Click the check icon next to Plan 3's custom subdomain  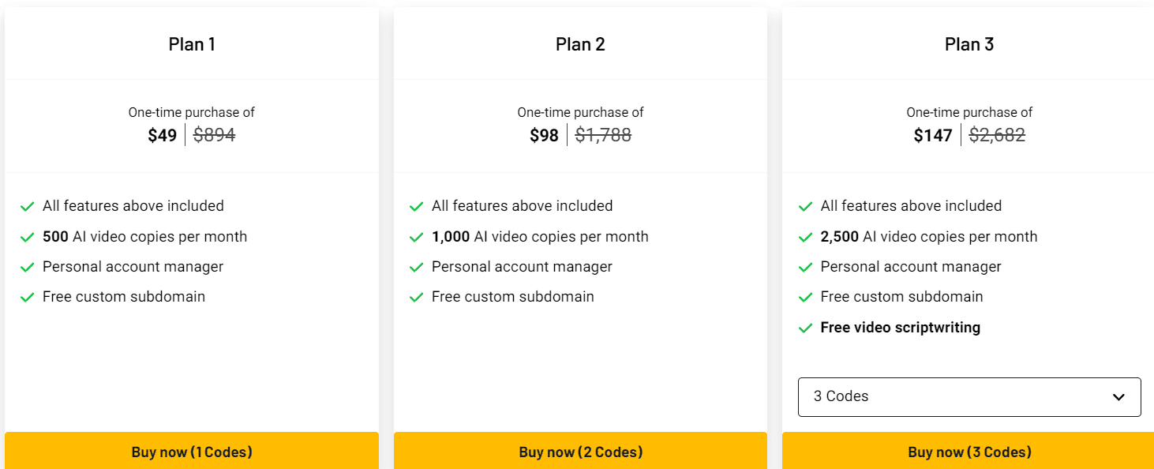pos(805,296)
